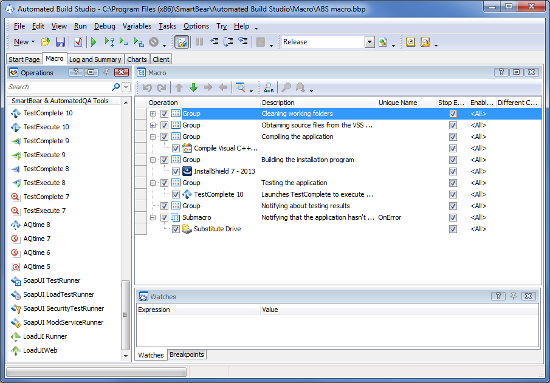The width and height of the screenshot is (550, 383).
Task: Toggle InstallShield 7 - 2013 operation checkbox
Action: pyautogui.click(x=176, y=171)
